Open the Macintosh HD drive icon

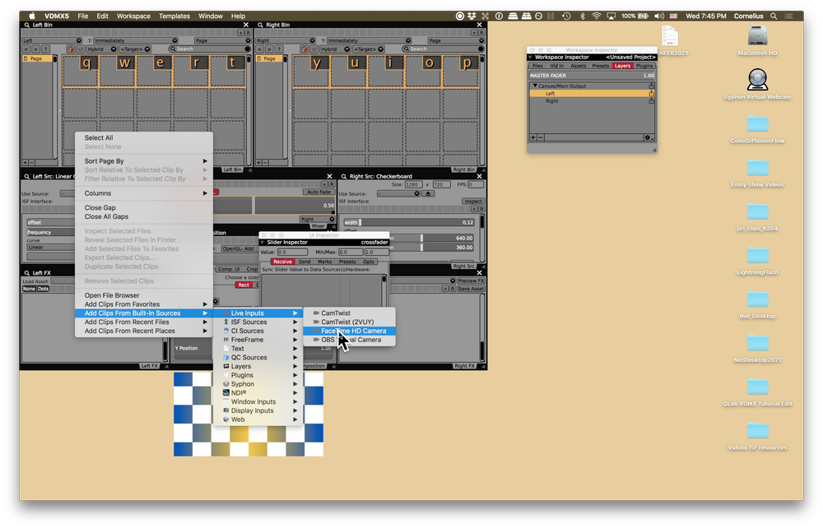[757, 35]
